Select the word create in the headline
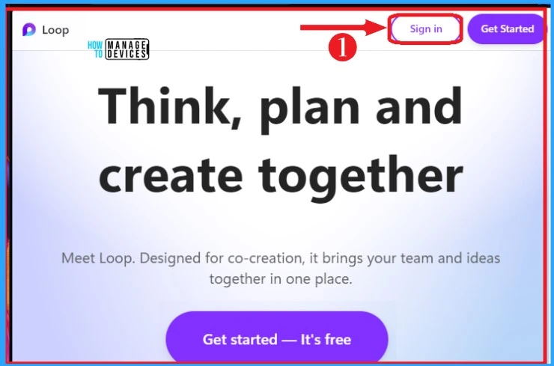 tap(171, 175)
